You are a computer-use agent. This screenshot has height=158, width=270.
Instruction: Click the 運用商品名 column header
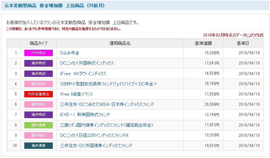pyautogui.click(x=120, y=43)
